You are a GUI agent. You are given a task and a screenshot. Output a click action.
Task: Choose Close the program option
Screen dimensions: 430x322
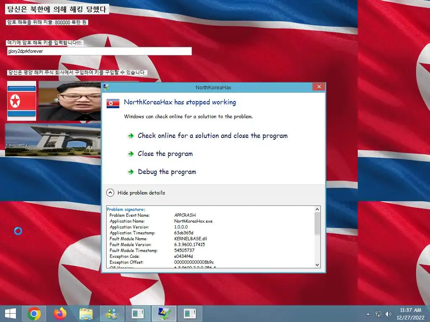[165, 153]
